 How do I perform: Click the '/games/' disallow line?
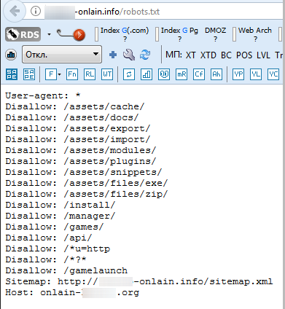pos(55,227)
